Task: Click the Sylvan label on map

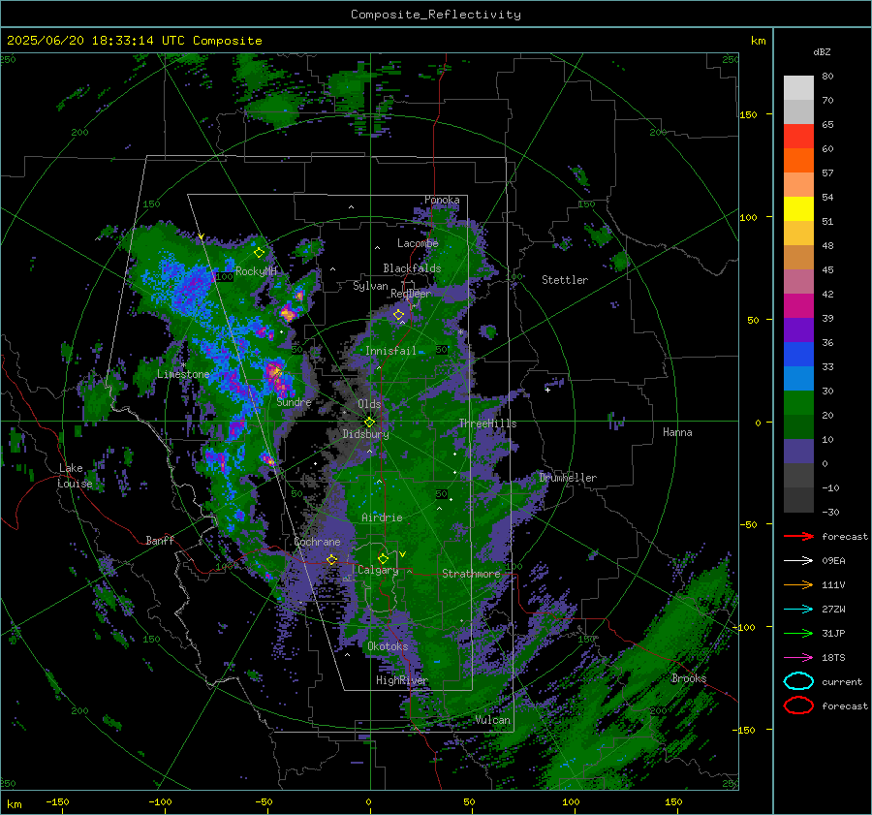Action: [x=370, y=286]
